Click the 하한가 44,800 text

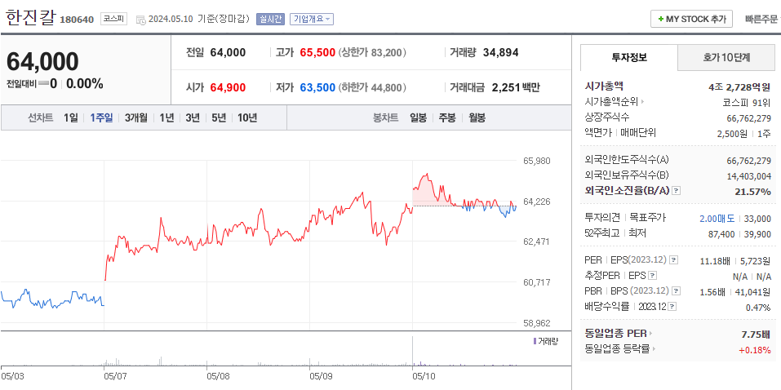(x=372, y=87)
